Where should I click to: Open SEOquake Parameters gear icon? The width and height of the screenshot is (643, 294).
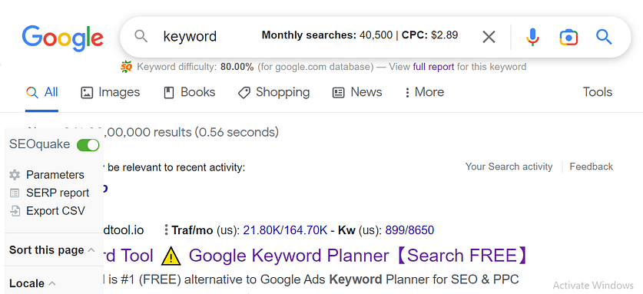coord(15,175)
